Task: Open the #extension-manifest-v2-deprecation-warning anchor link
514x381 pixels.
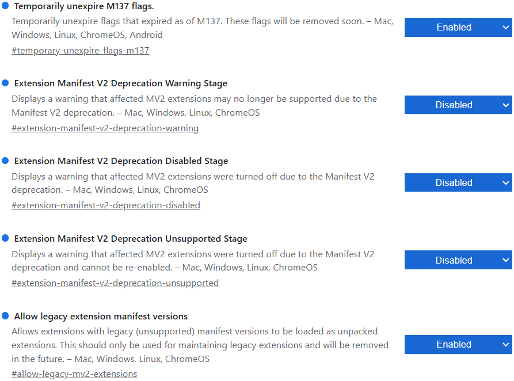Action: click(105, 128)
